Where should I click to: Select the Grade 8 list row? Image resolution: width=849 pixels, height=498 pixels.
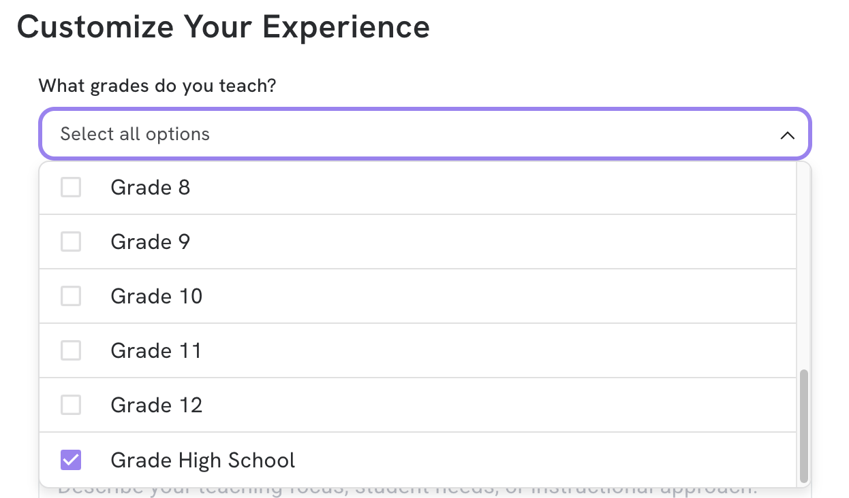point(341,187)
